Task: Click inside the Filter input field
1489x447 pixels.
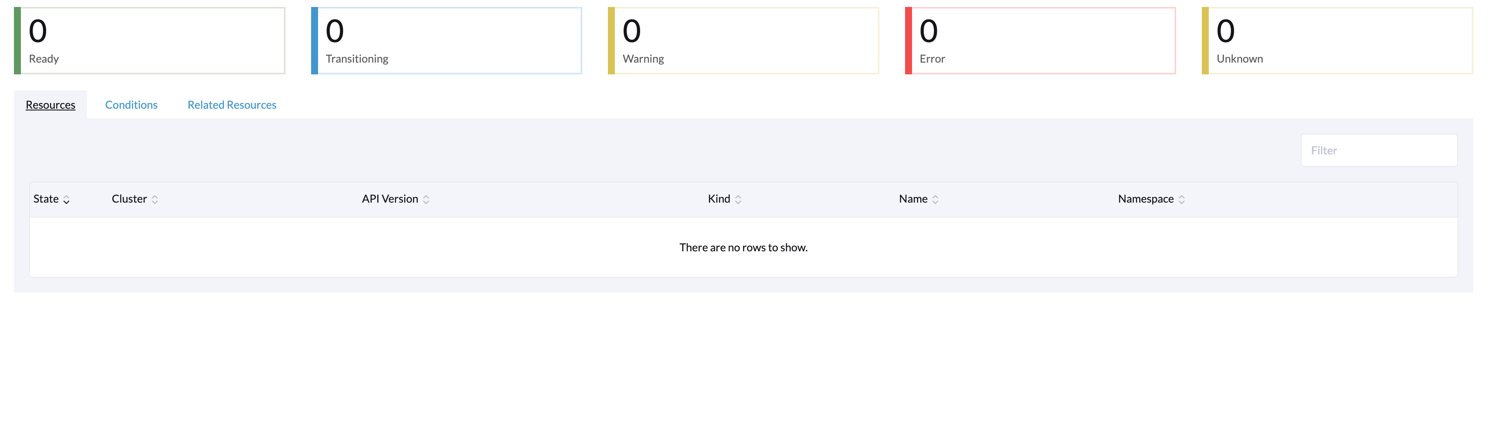Action: click(x=1379, y=150)
